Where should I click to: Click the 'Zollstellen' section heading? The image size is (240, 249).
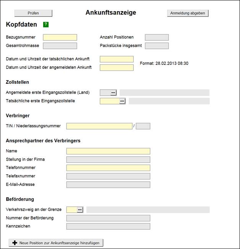18,82
